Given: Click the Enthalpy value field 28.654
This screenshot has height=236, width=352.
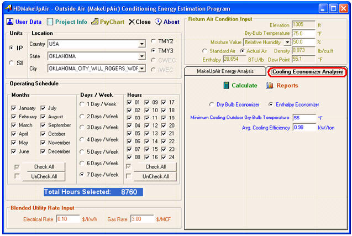Looking at the screenshot, I should 234,59.
